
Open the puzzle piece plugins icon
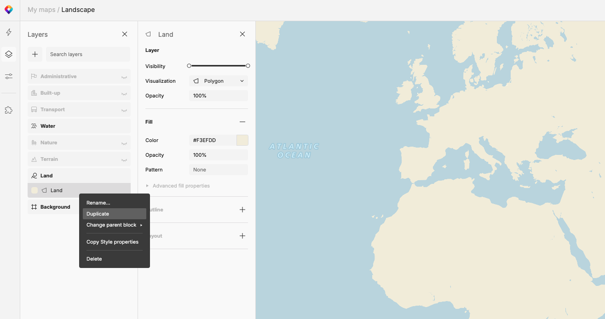pos(9,110)
